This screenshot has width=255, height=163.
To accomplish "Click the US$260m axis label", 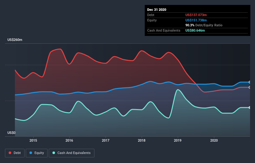I will (x=15, y=40).
